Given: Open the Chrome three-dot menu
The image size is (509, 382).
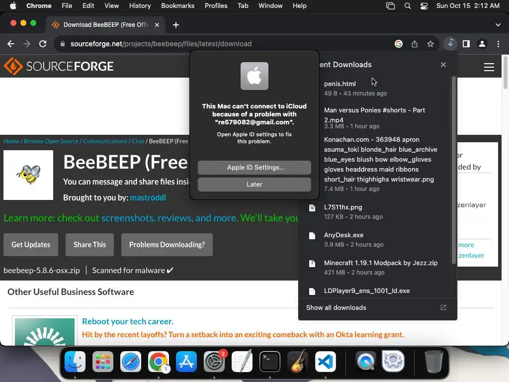Looking at the screenshot, I should (498, 44).
